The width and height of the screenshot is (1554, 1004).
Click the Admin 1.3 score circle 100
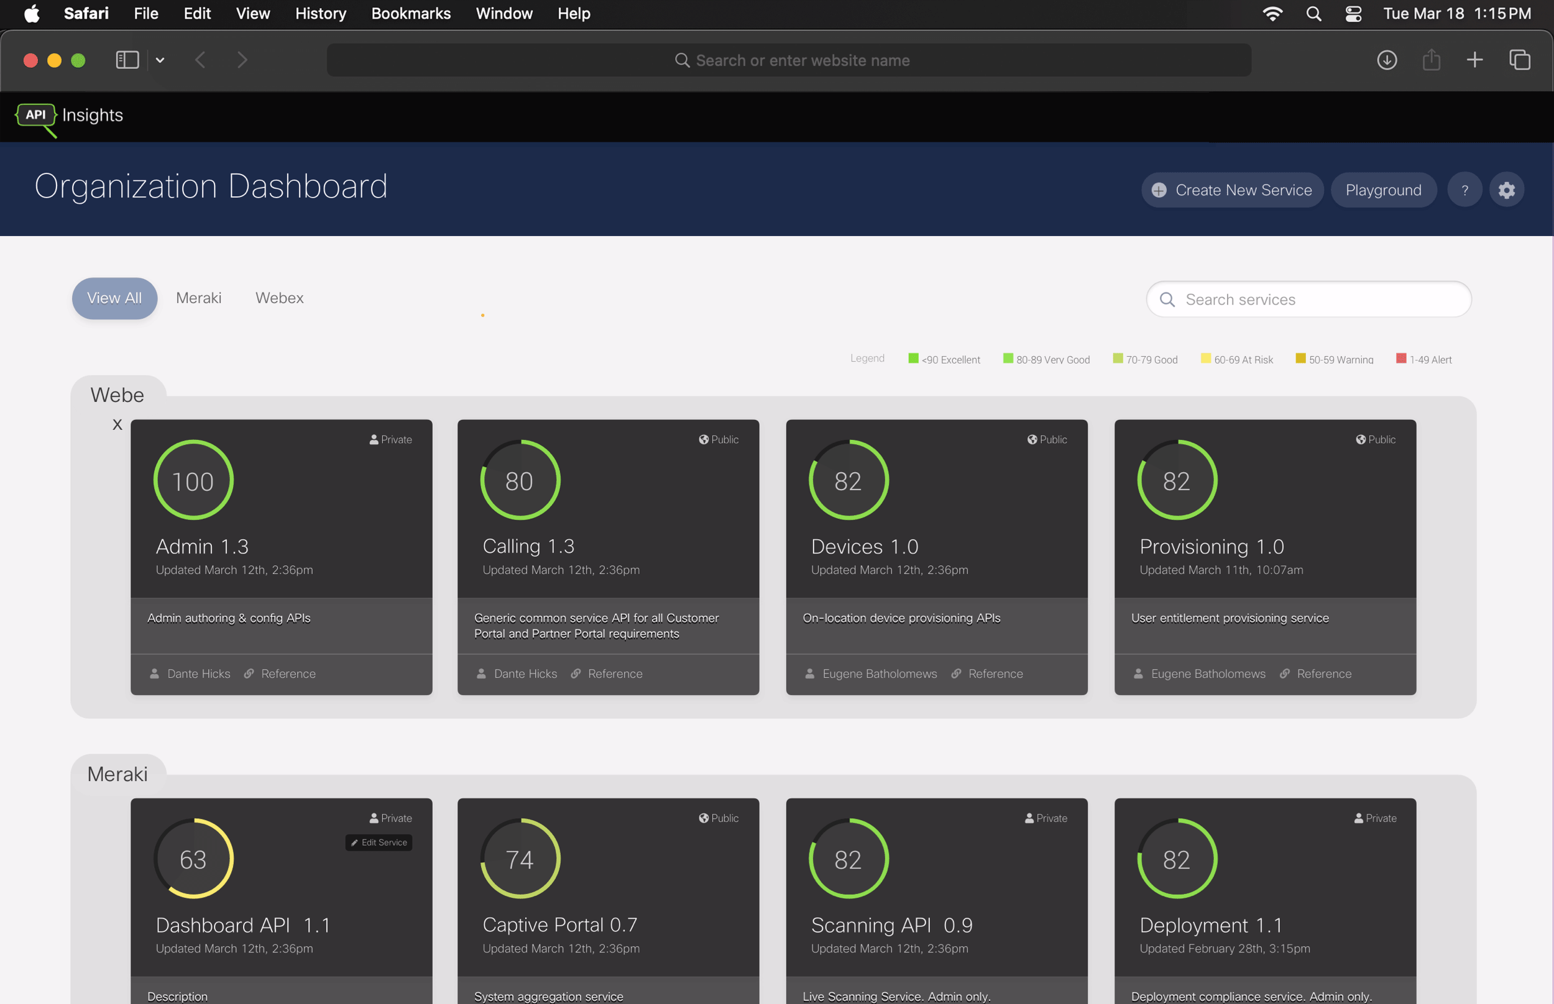(193, 480)
